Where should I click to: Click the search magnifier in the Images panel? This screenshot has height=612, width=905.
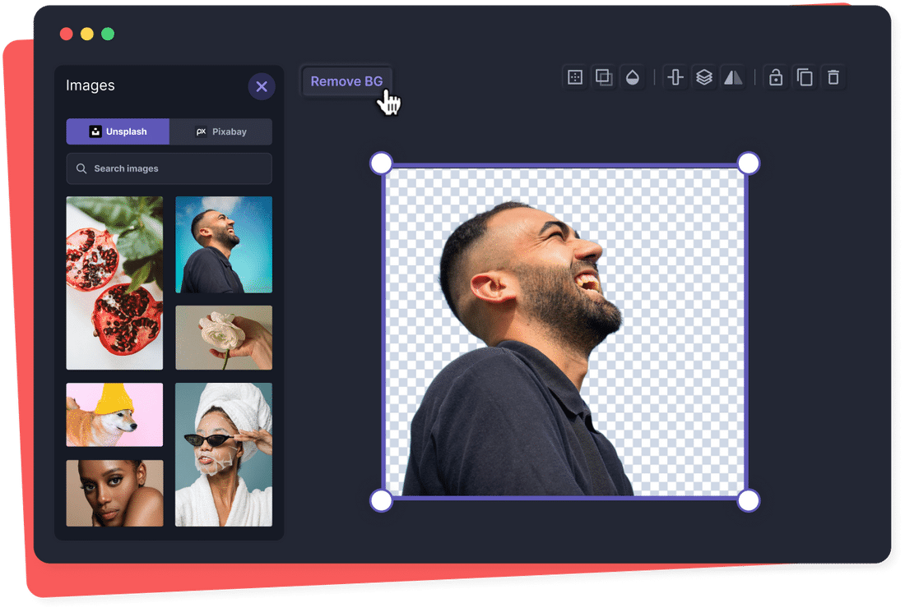(x=81, y=168)
